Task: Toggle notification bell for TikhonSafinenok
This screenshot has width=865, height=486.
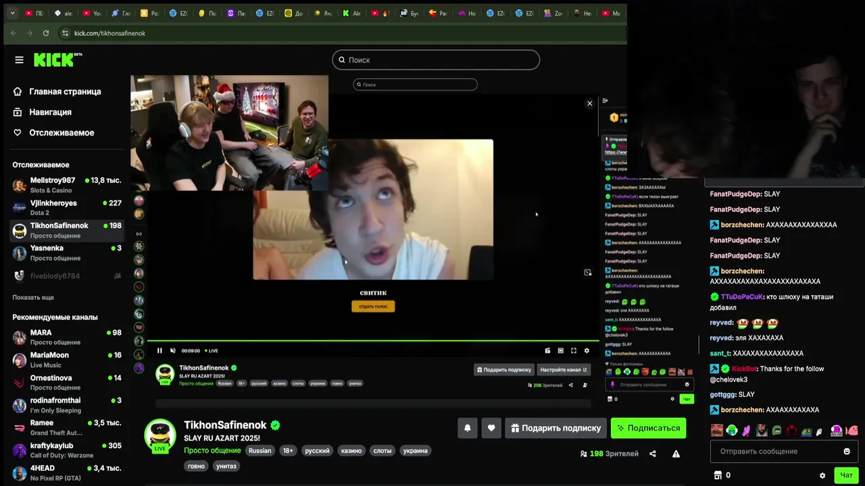Action: 467,428
